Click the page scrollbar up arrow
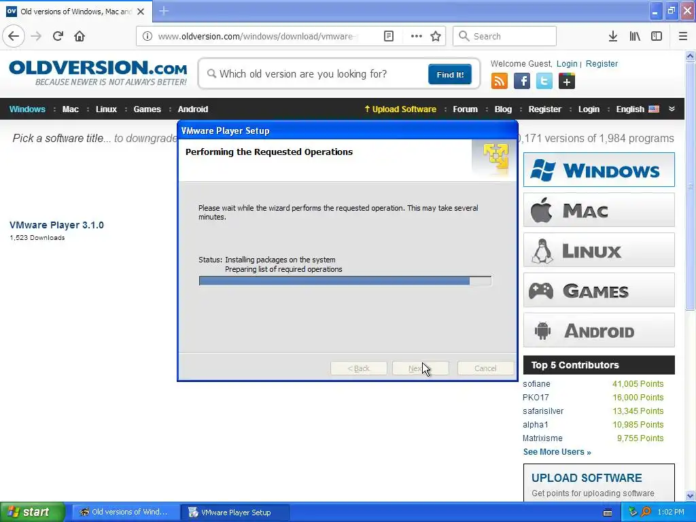This screenshot has width=696, height=522. coord(690,56)
